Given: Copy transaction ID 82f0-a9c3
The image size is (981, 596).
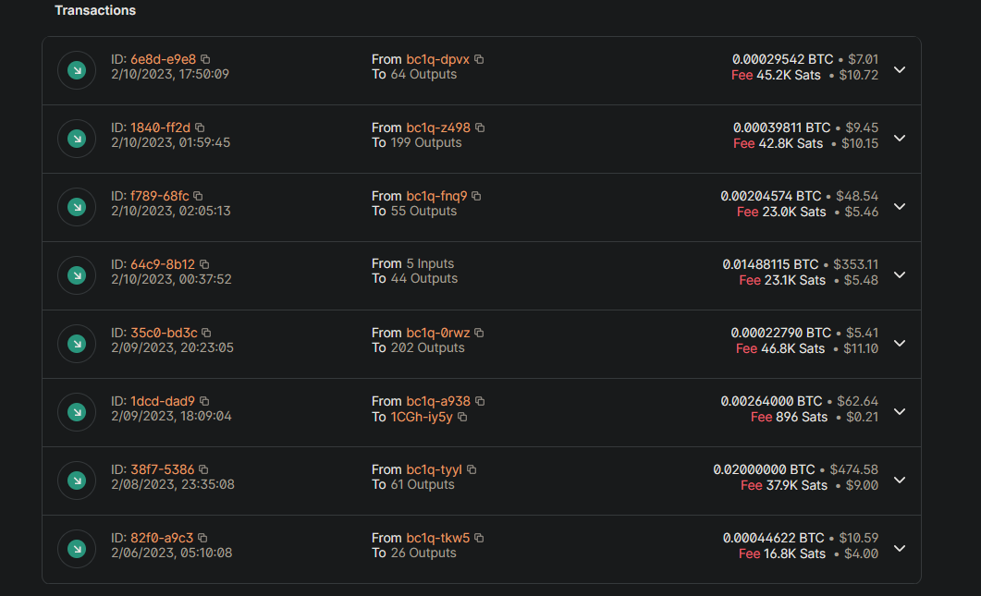Looking at the screenshot, I should tap(204, 537).
